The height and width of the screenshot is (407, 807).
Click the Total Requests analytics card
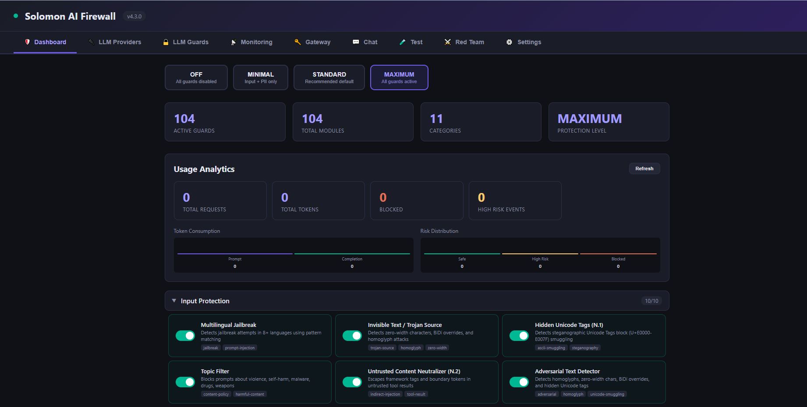coord(220,200)
